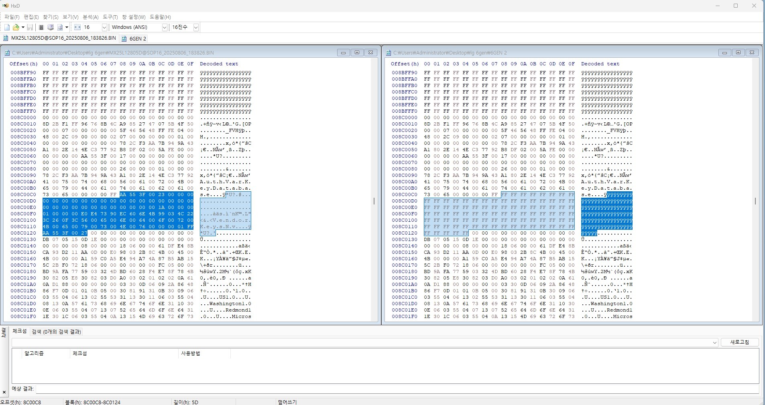
Task: Switch to the 6GEN 2 file tab
Action: point(134,38)
